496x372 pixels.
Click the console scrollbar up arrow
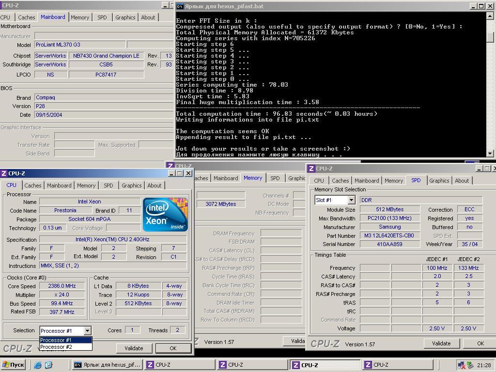tap(490, 15)
